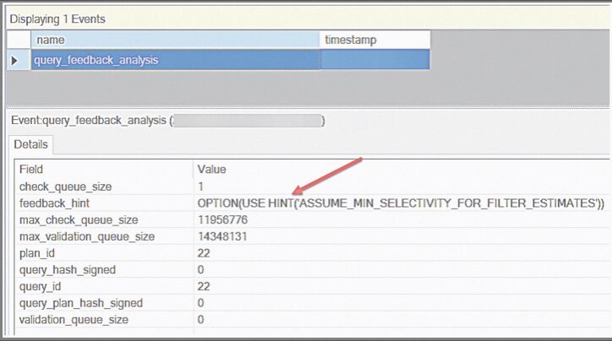Click the row indicator arrow beside query_feedback_analysis

[x=15, y=61]
